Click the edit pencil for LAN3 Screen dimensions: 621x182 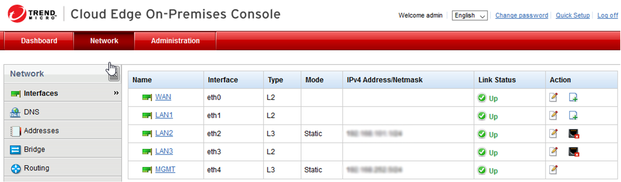(553, 152)
